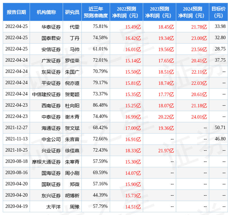Screen dimensions: 228x215
Task: Select the 86.48% accuracy value
Action: [100, 105]
